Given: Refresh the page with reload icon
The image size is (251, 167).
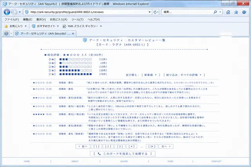Looking at the screenshot, I should tap(156, 12).
